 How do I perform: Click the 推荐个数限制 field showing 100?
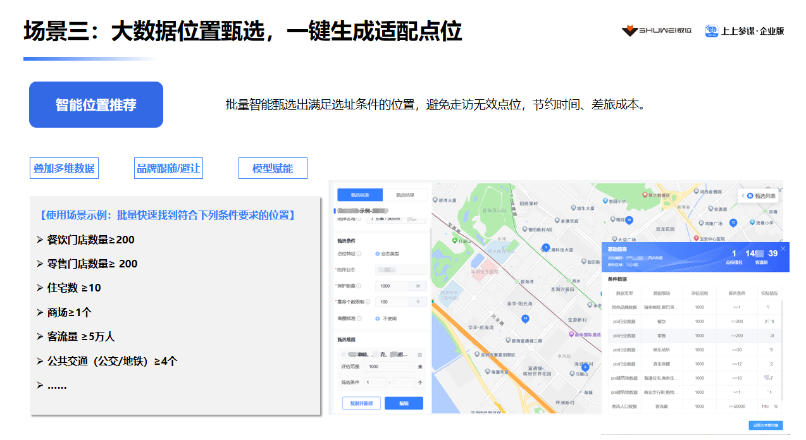393,302
